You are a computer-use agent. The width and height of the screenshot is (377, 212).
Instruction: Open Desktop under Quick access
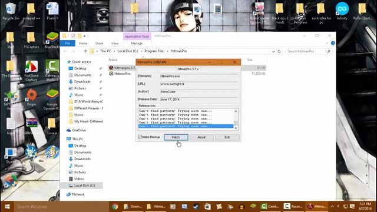(x=80, y=68)
